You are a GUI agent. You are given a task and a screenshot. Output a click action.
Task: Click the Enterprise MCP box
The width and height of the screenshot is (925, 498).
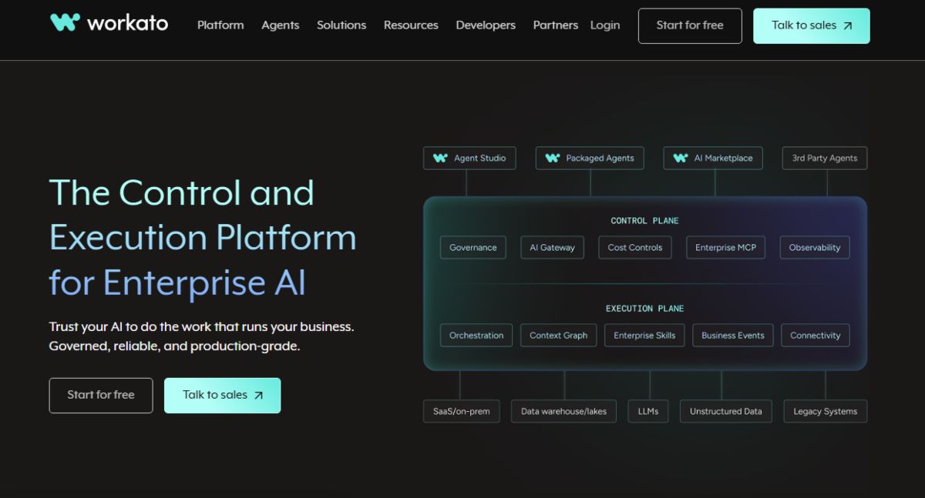[x=726, y=248]
